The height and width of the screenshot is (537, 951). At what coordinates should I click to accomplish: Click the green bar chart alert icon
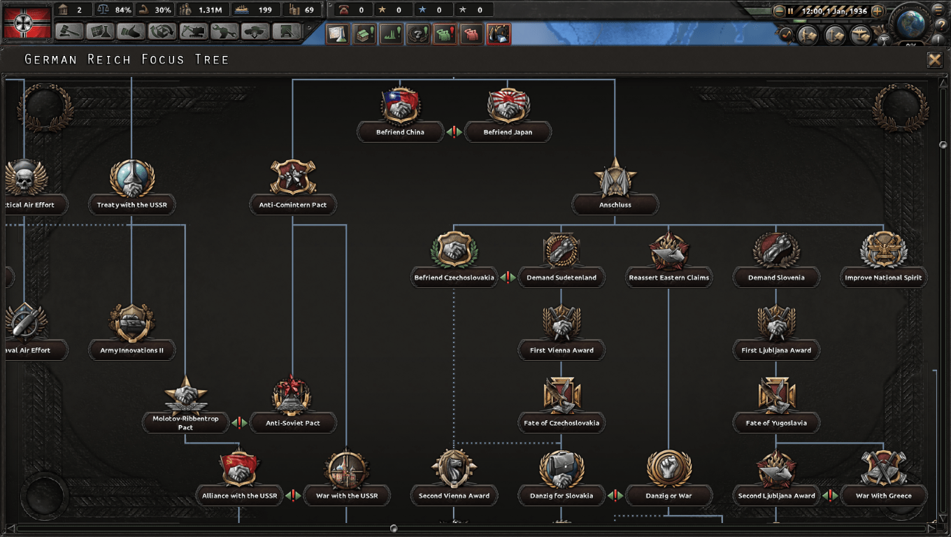(x=391, y=34)
